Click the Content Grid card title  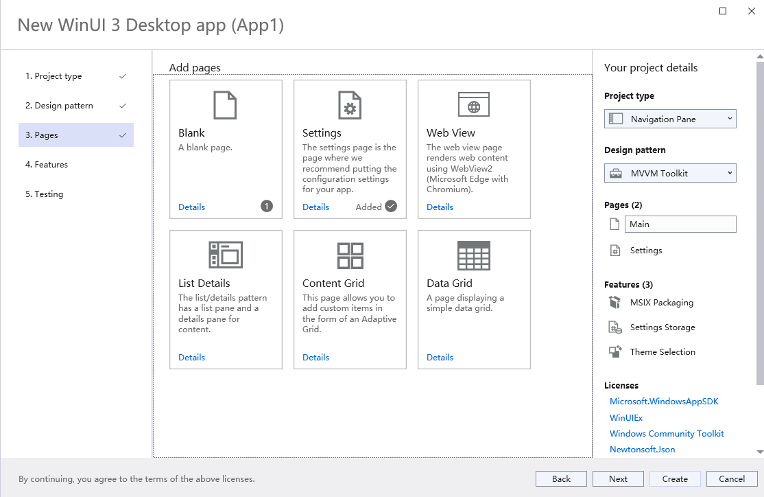[333, 283]
